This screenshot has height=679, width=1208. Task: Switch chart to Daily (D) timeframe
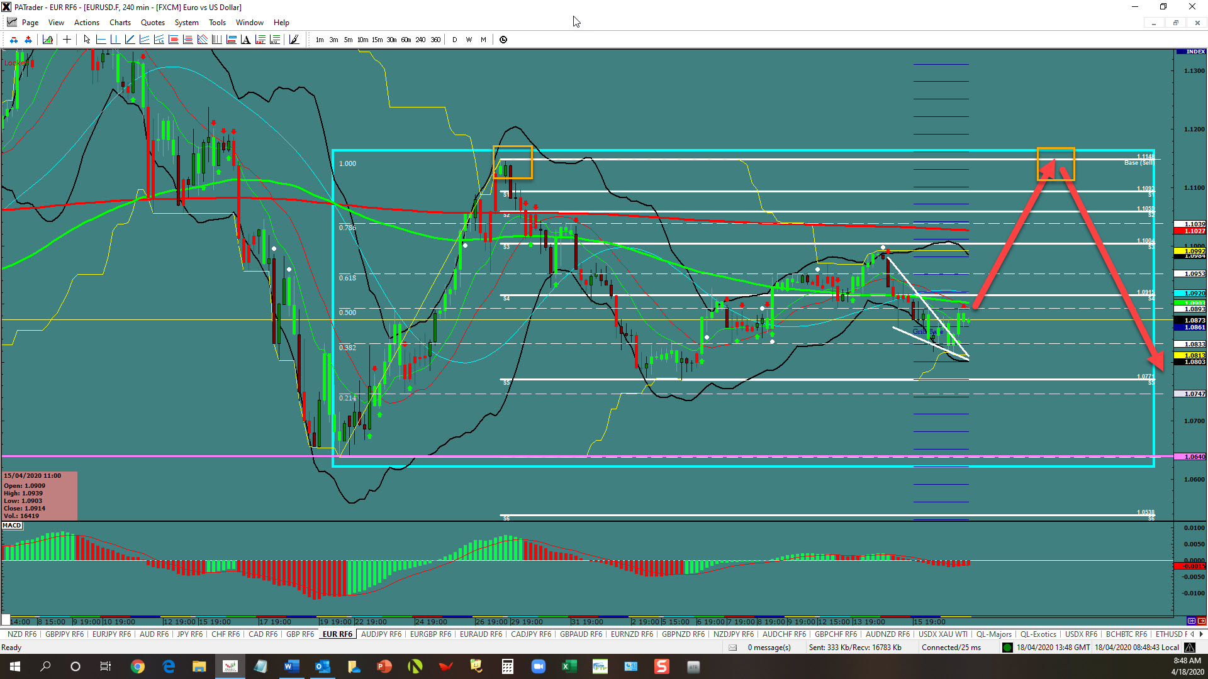click(455, 40)
